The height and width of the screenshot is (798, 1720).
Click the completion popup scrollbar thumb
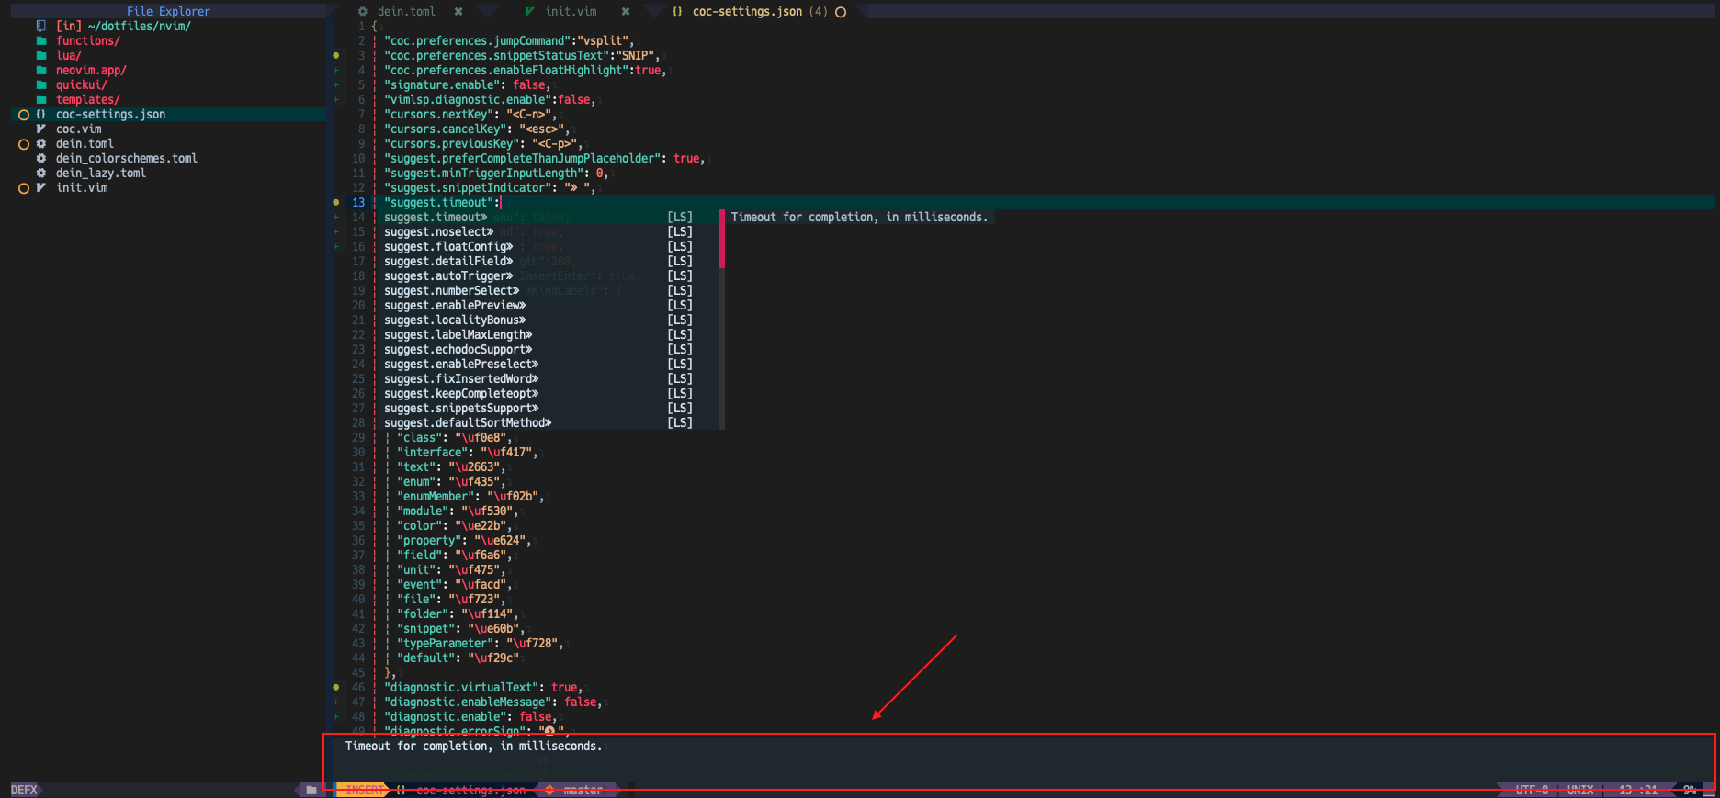[721, 239]
